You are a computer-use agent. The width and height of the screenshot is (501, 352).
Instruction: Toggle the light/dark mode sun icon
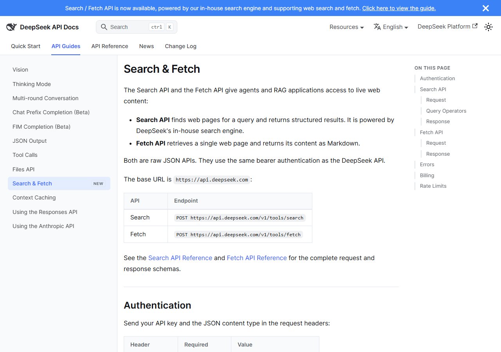pyautogui.click(x=488, y=27)
